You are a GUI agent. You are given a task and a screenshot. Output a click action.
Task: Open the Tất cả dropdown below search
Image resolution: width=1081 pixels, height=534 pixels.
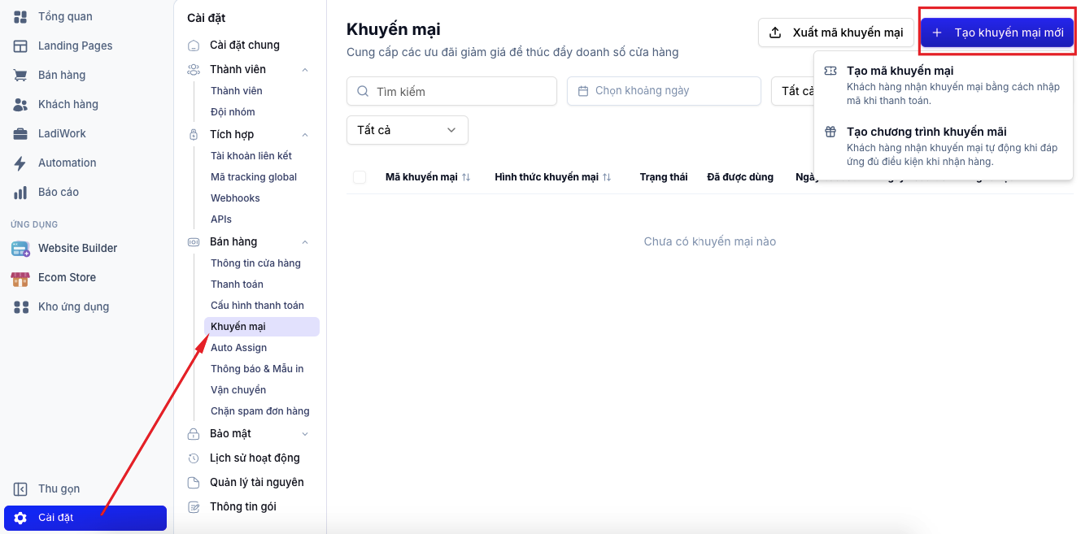[x=408, y=130]
